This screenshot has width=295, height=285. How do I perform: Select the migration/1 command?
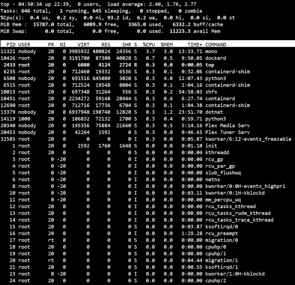[x=221, y=261]
